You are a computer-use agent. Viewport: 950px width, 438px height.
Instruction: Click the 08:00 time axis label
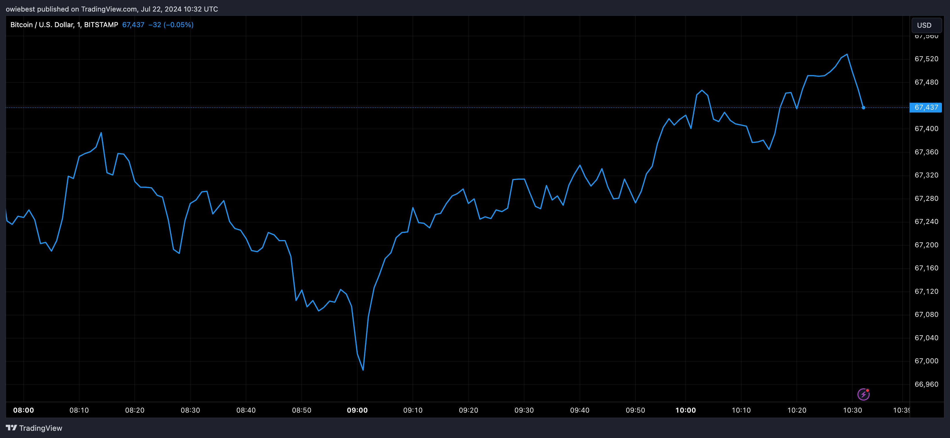pos(24,410)
